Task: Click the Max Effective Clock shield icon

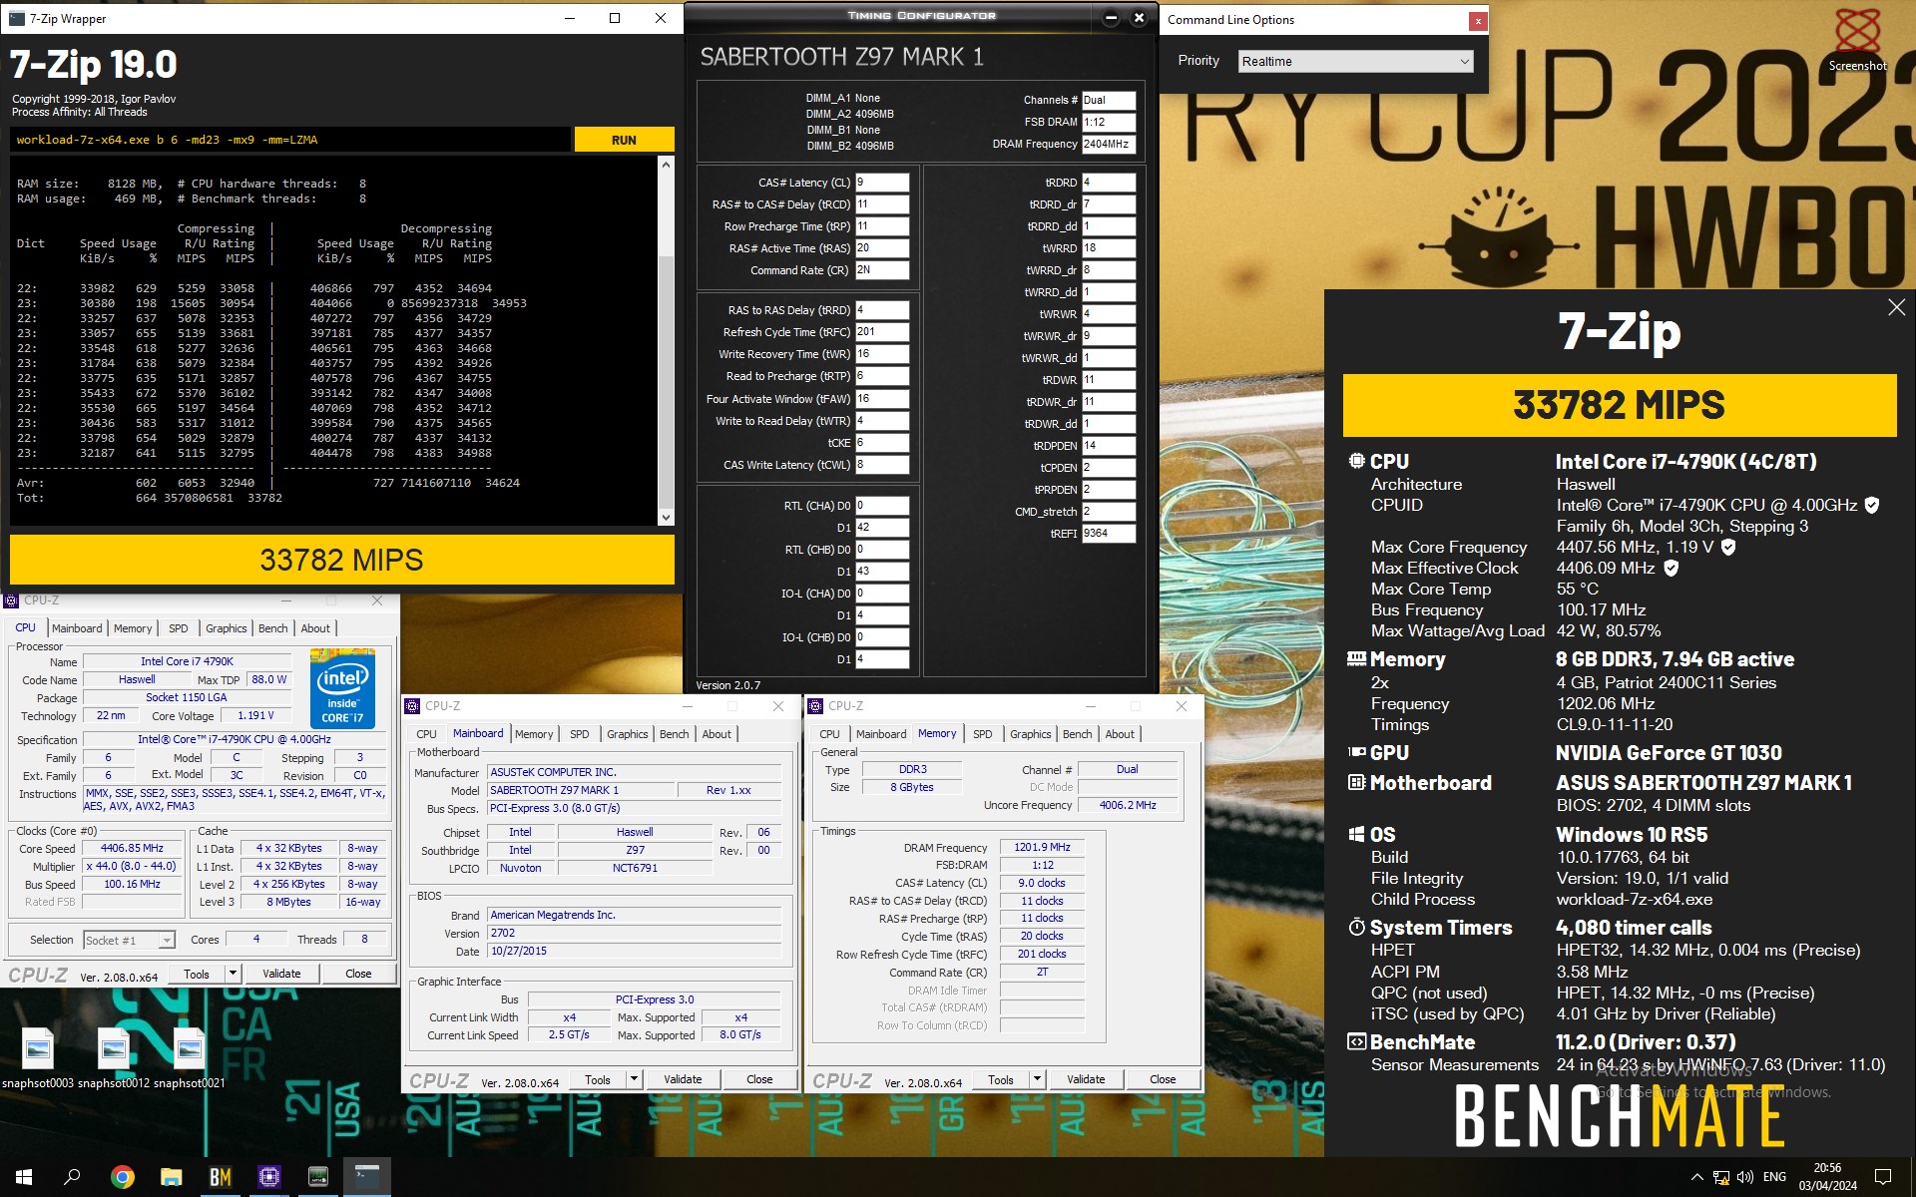Action: pyautogui.click(x=1672, y=568)
